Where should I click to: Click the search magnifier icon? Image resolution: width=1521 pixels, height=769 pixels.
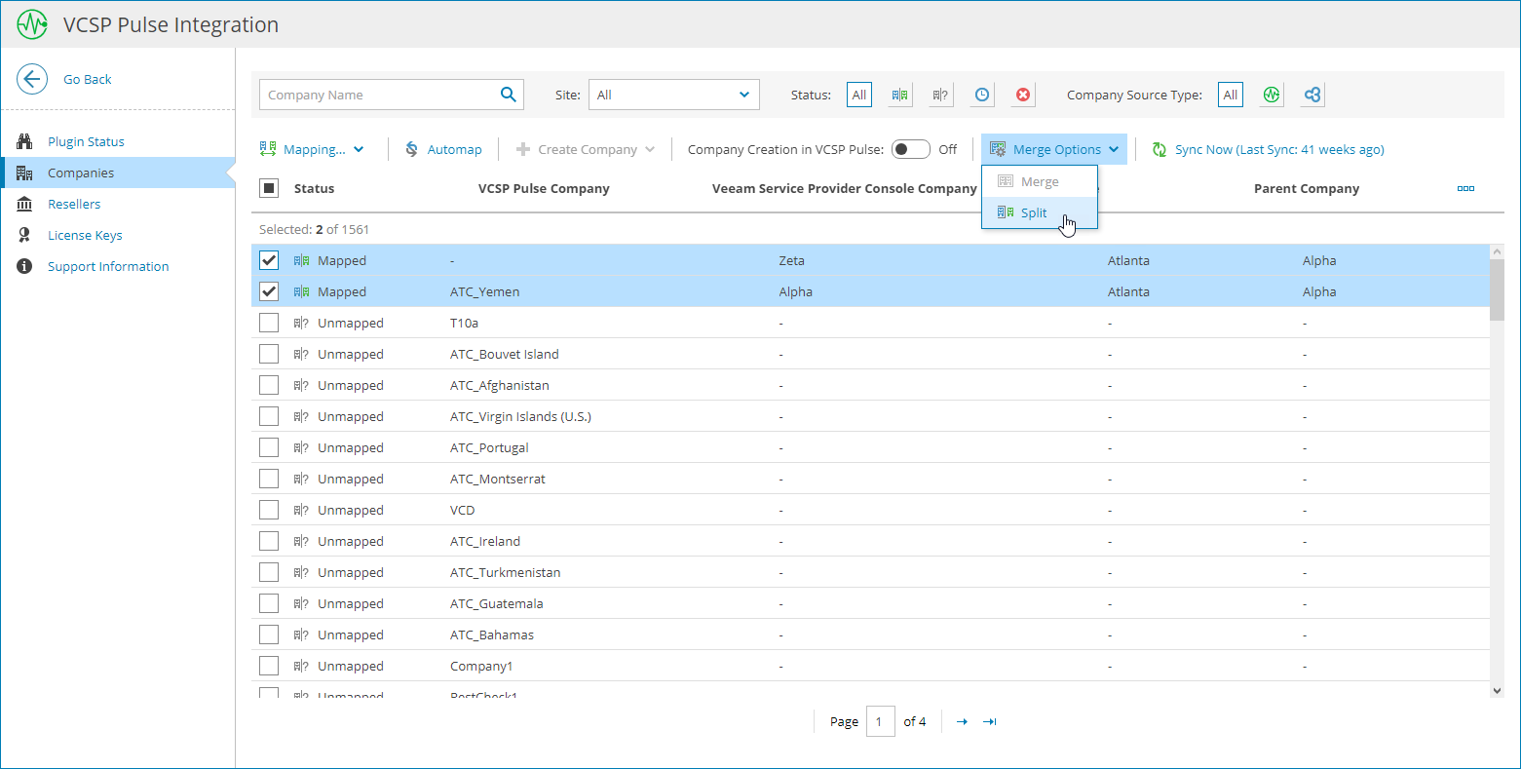(508, 95)
